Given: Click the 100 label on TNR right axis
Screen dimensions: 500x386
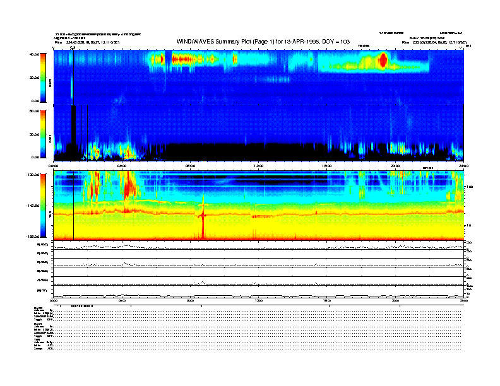Looking at the screenshot, I should pos(470,187).
